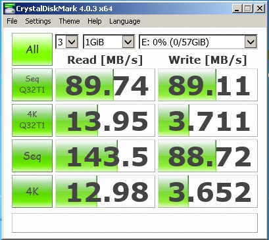Open the Help menu
The image size is (269, 240).
tap(95, 21)
